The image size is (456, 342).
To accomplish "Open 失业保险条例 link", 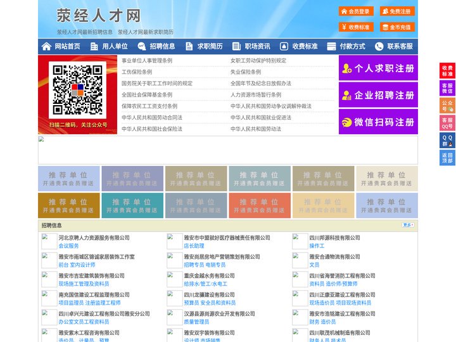I will pos(246,72).
